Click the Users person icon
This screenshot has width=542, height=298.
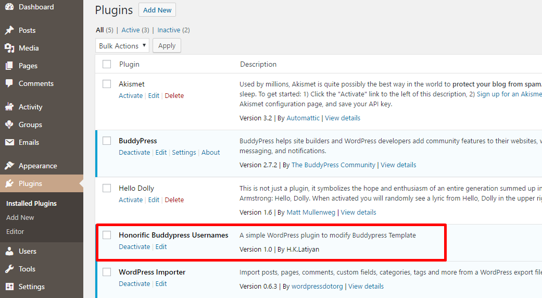click(x=9, y=251)
